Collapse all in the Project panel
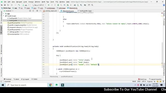 (33, 11)
